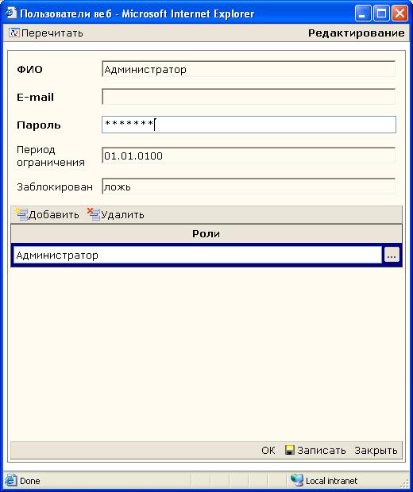Click the Заблокирован field with ложь

249,186
